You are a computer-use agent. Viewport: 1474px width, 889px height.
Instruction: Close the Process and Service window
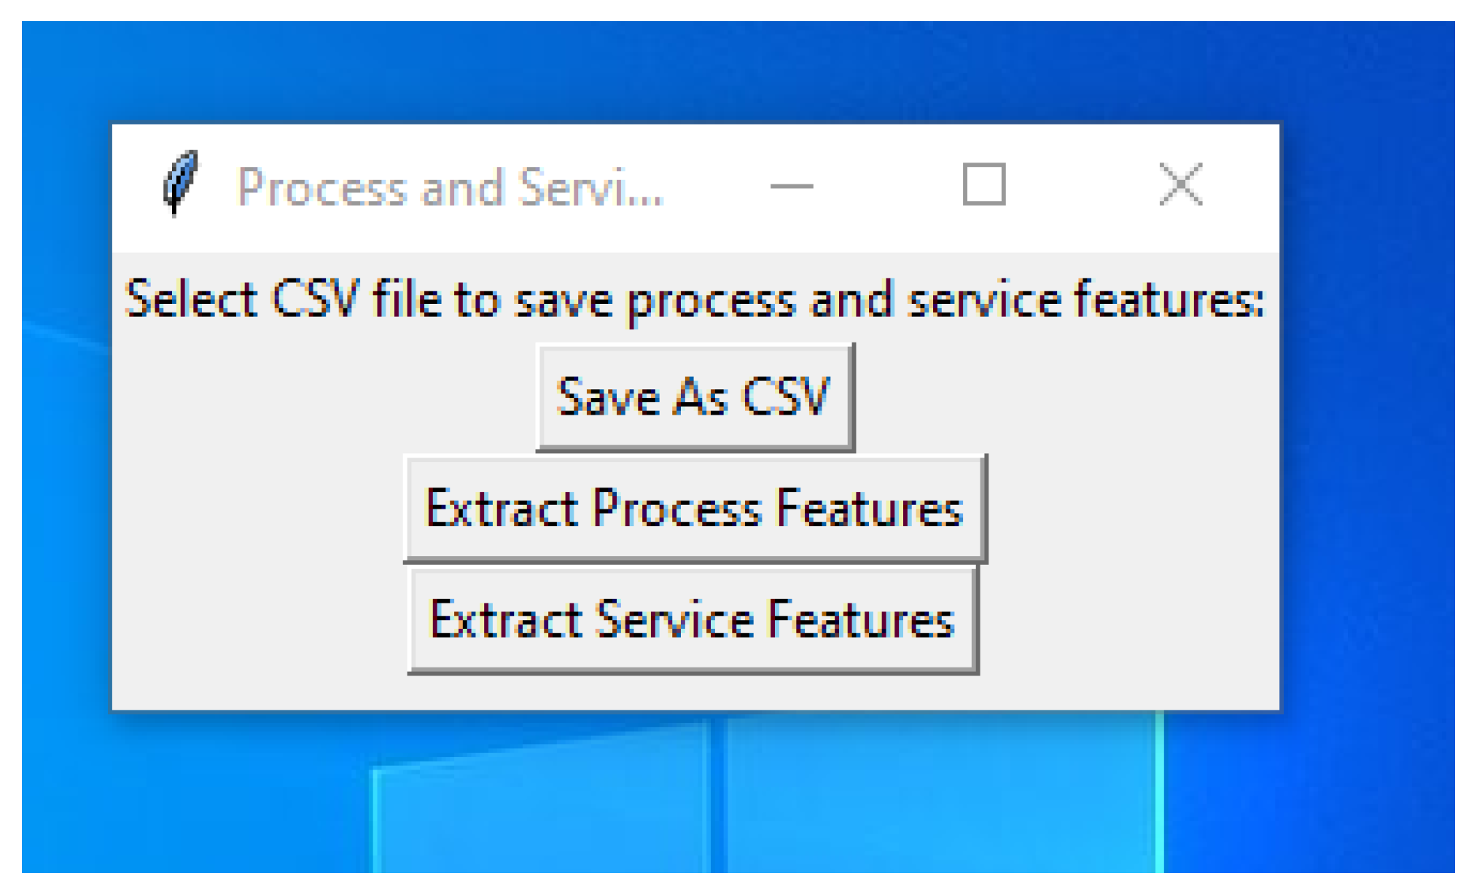pyautogui.click(x=1180, y=184)
